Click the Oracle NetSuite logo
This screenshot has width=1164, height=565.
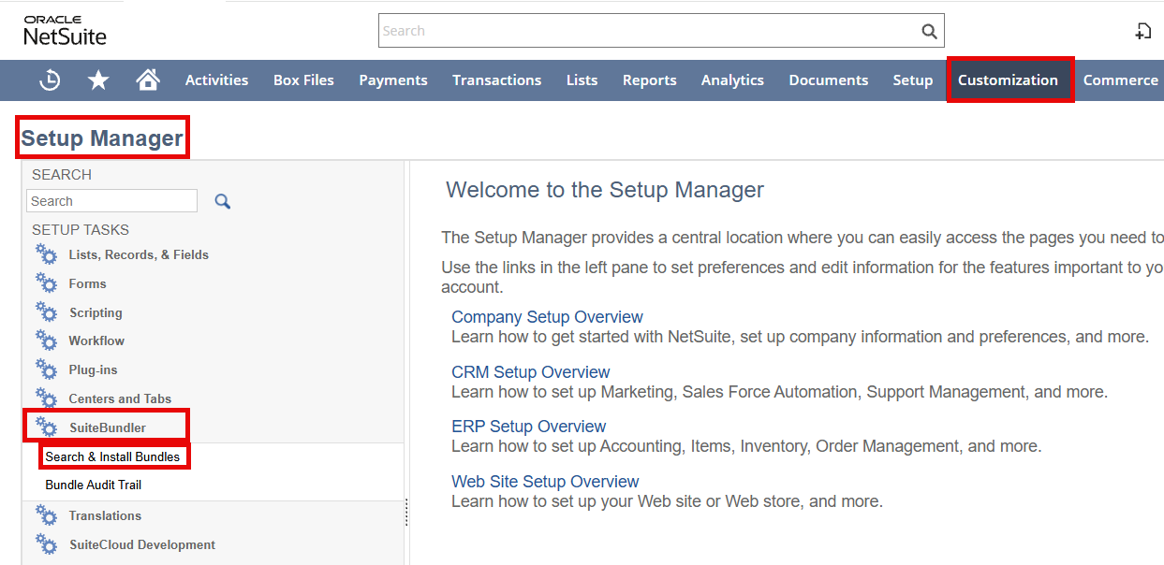tap(65, 31)
